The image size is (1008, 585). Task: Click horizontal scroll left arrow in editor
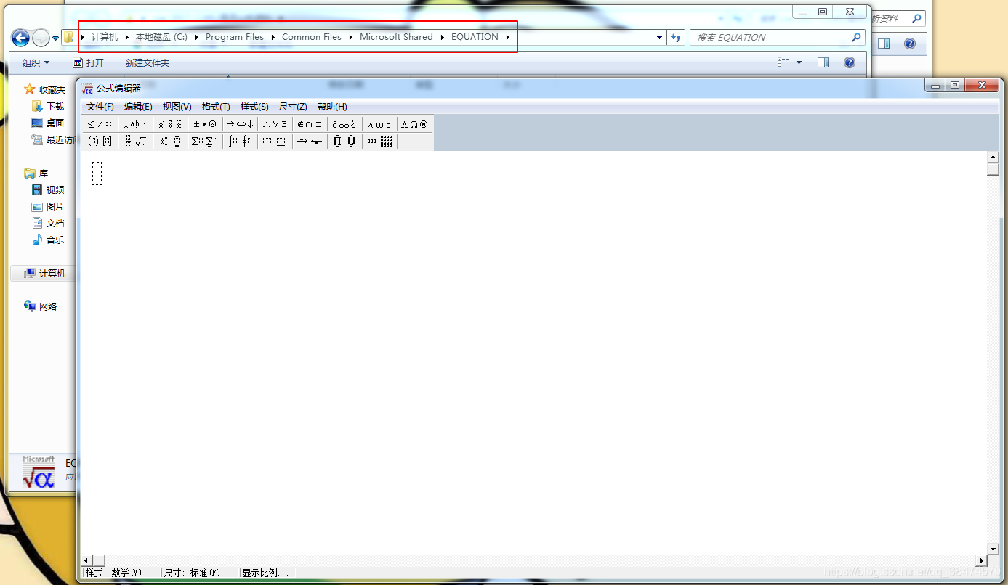(86, 560)
